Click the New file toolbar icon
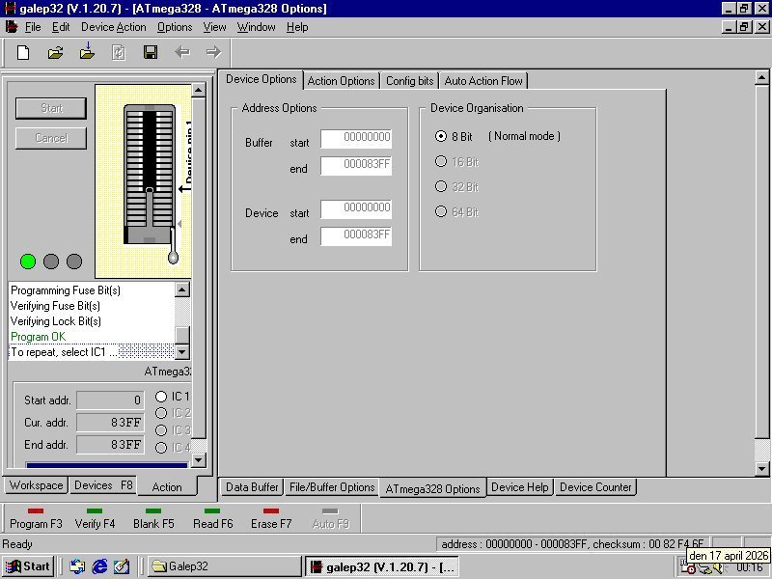The height and width of the screenshot is (579, 772). click(23, 52)
